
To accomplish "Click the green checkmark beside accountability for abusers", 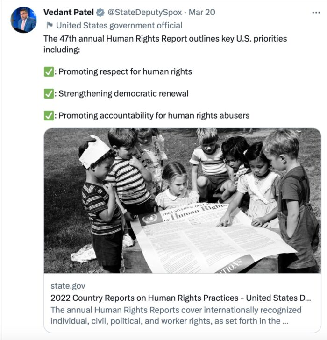I will coord(49,115).
